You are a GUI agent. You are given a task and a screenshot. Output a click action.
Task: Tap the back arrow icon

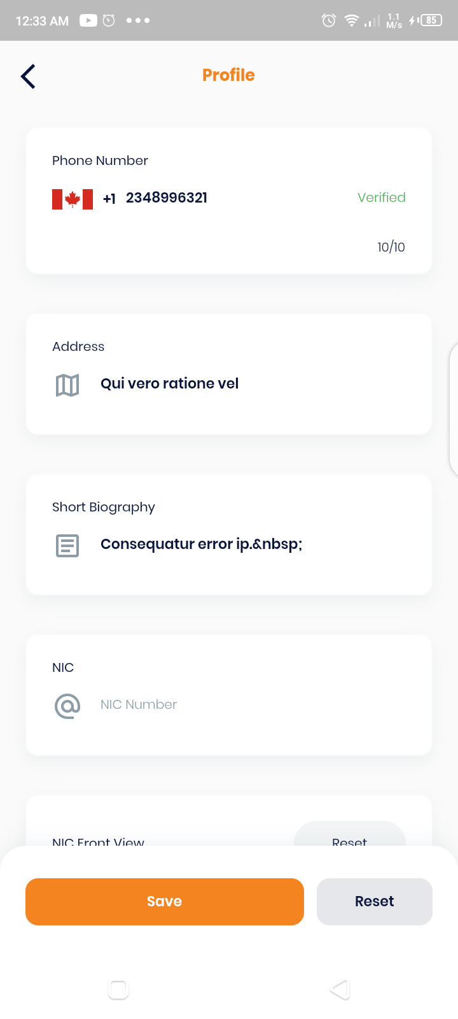[28, 76]
